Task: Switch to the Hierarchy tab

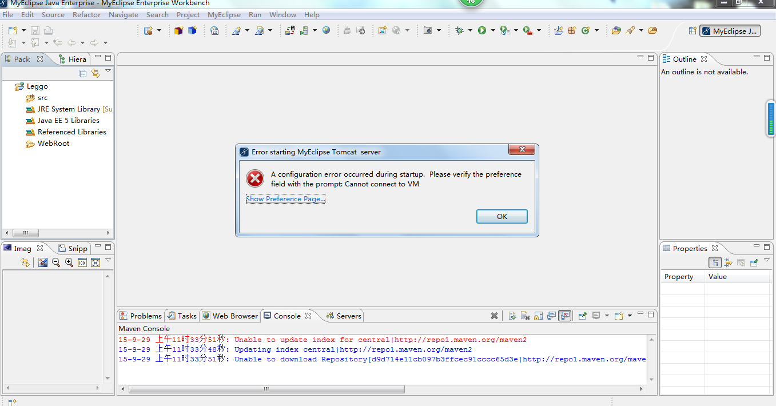Action: tap(73, 59)
